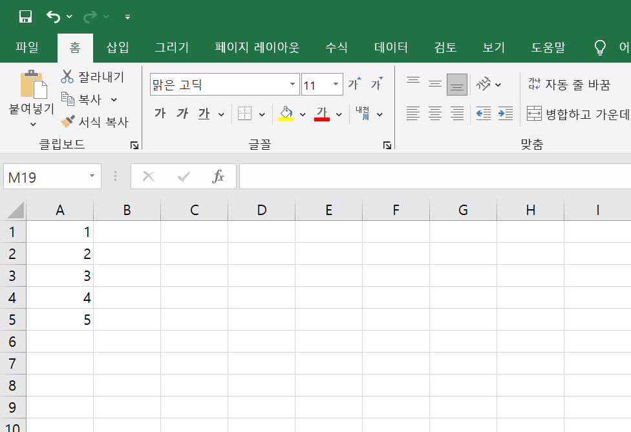Open the 클립보드 dialog launcher
Image resolution: width=631 pixels, height=432 pixels.
pos(134,145)
